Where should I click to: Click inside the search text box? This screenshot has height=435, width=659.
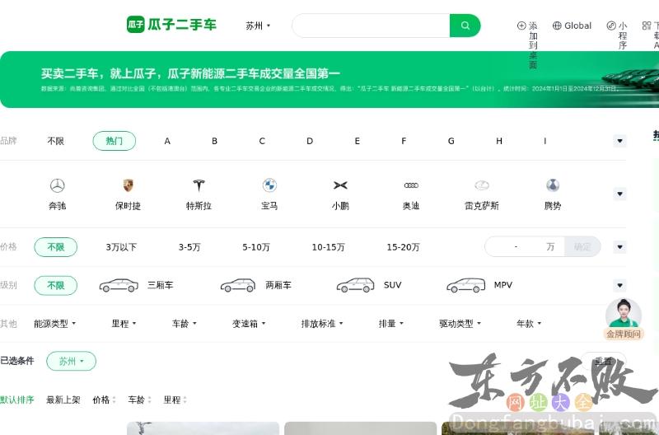(372, 26)
